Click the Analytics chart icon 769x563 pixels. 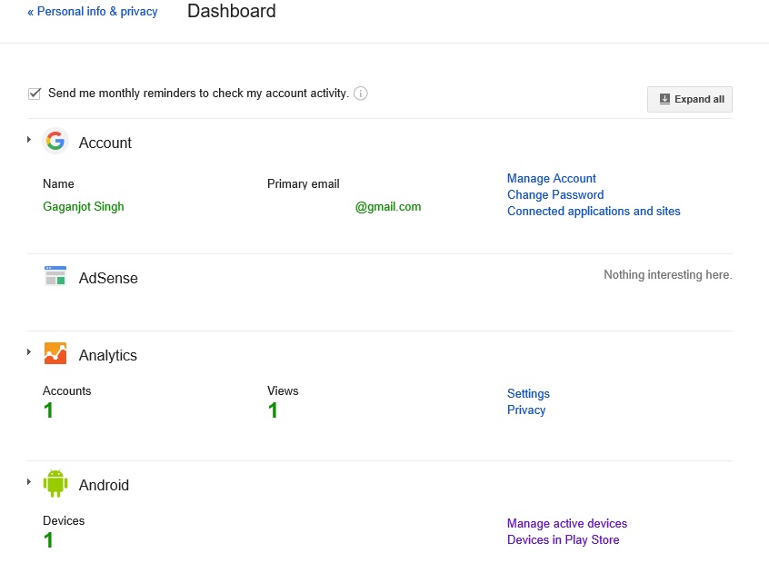[x=55, y=353]
